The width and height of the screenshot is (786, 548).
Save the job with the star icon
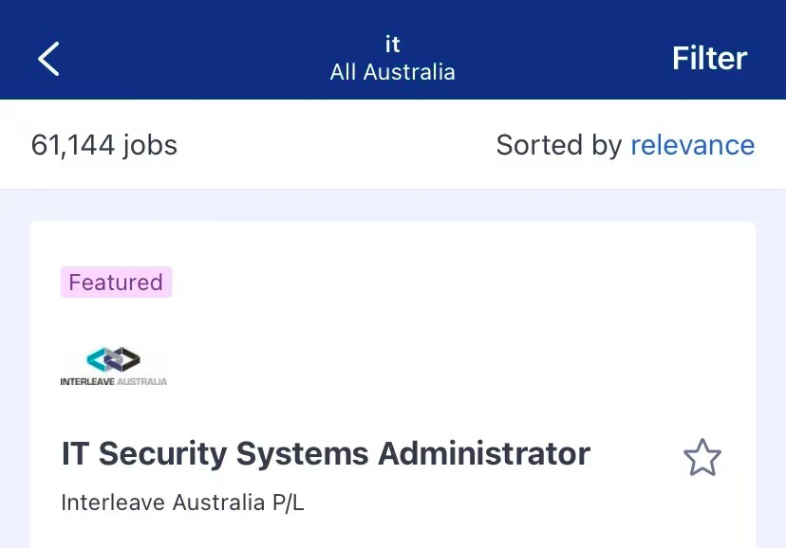(x=702, y=457)
